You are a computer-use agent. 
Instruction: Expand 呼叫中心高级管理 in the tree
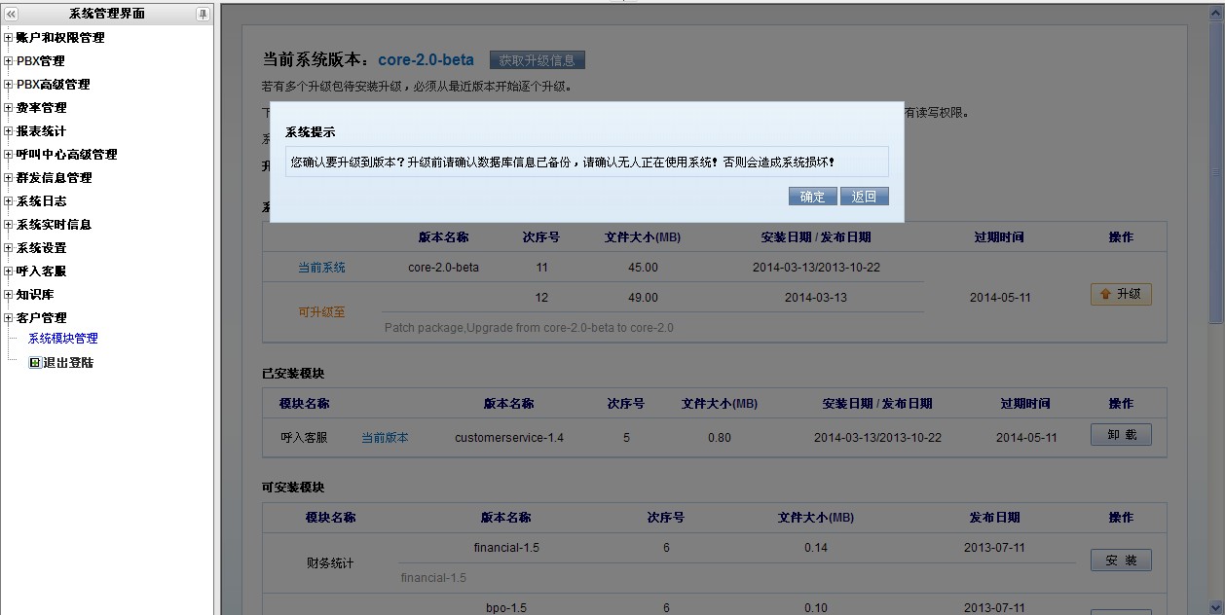click(9, 155)
